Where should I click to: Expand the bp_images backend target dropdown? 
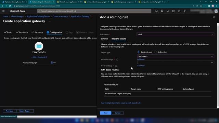[x=176, y=56]
